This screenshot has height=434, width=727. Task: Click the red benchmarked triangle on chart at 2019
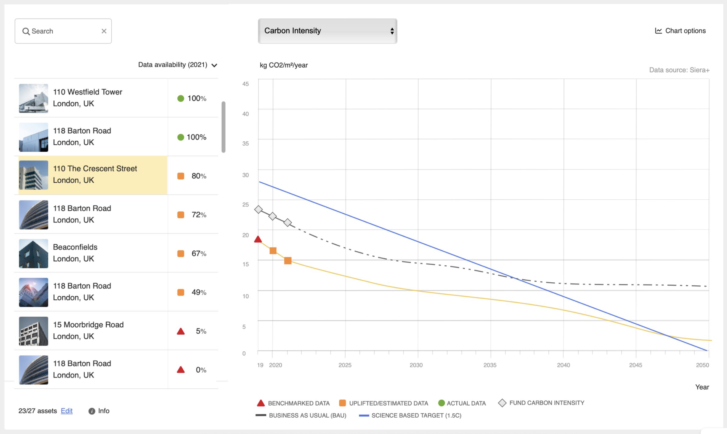point(258,239)
